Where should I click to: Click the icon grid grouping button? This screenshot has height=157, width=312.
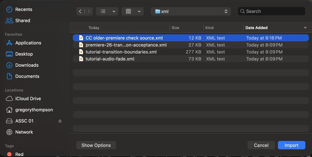click(x=128, y=11)
